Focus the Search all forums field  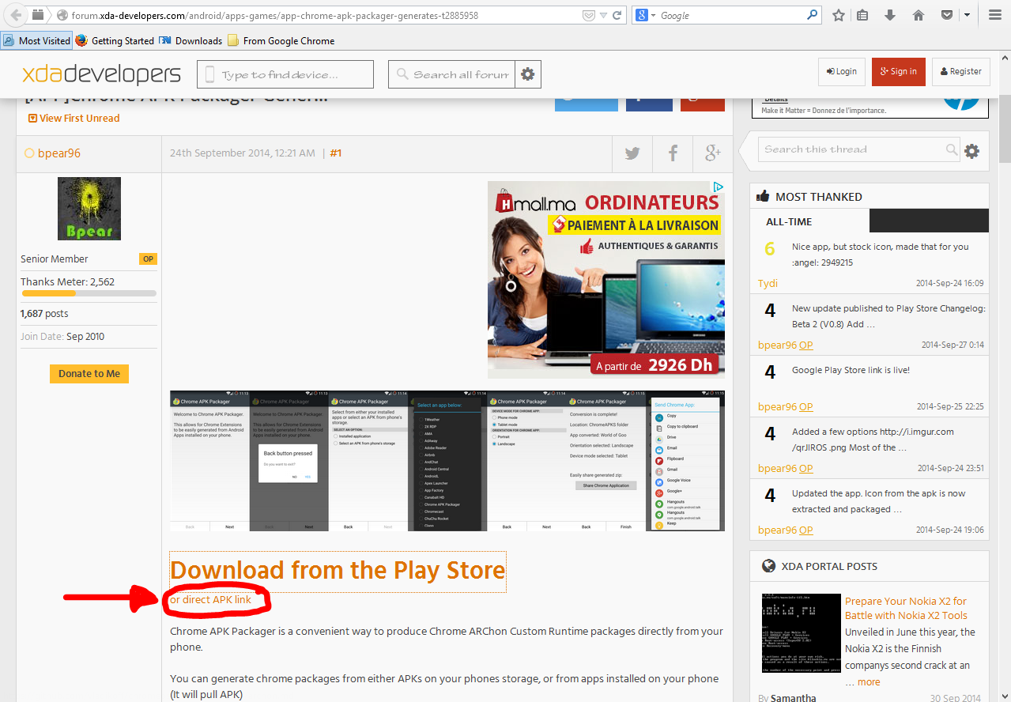(452, 74)
